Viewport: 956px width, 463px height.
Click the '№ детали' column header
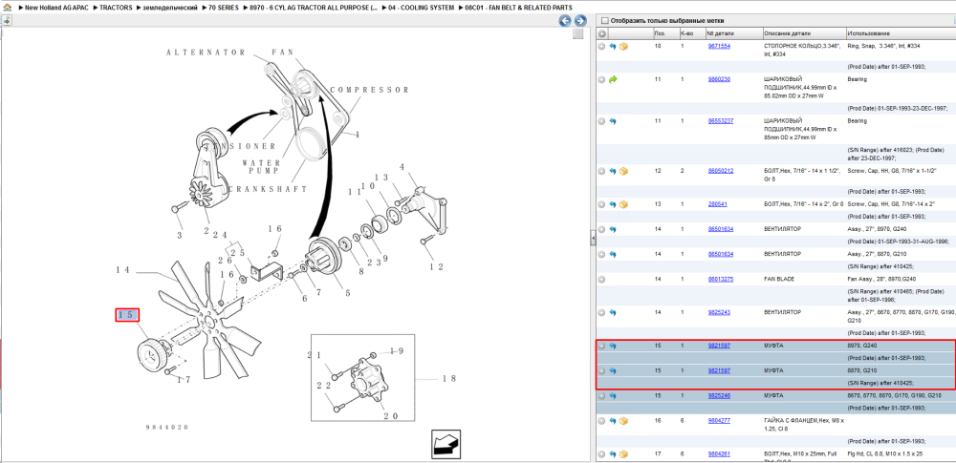click(x=733, y=32)
